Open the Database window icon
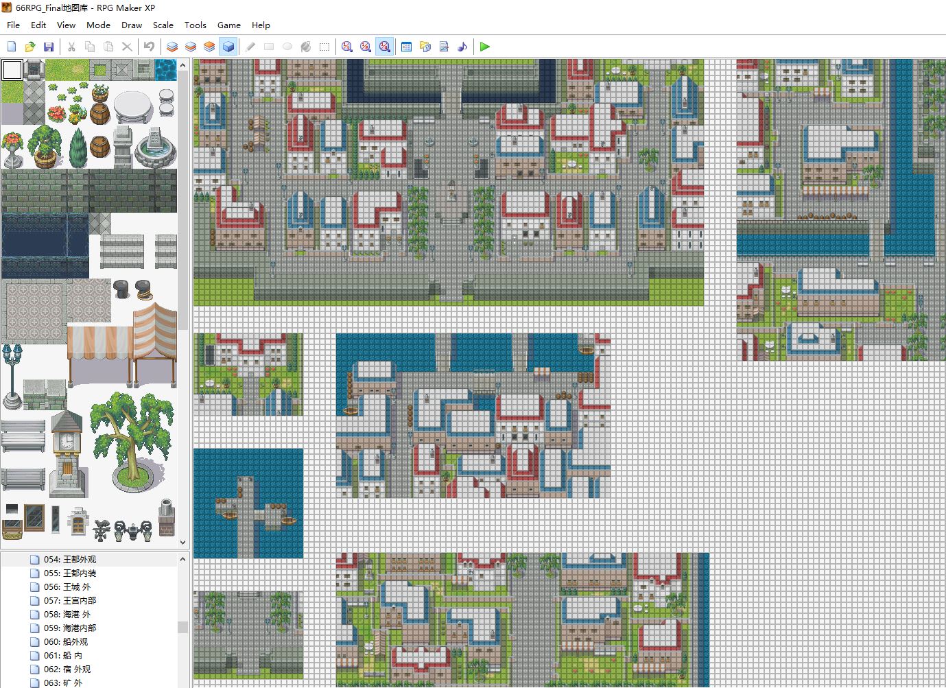946x688 pixels. 407,47
